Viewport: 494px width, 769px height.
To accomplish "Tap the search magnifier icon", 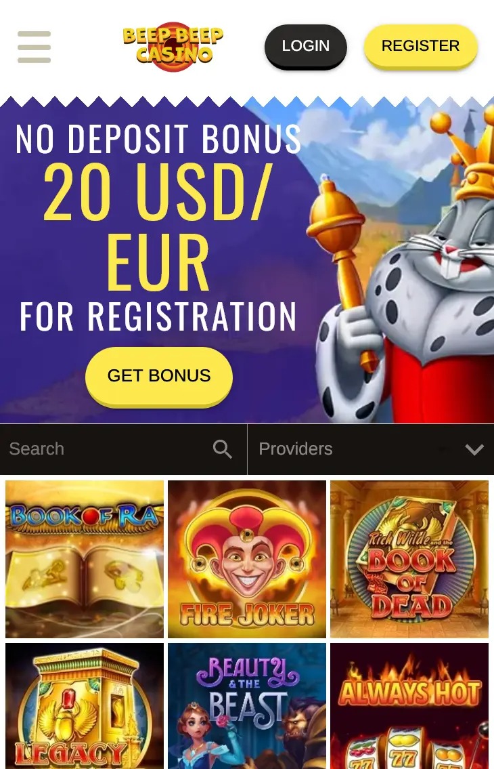I will click(222, 449).
